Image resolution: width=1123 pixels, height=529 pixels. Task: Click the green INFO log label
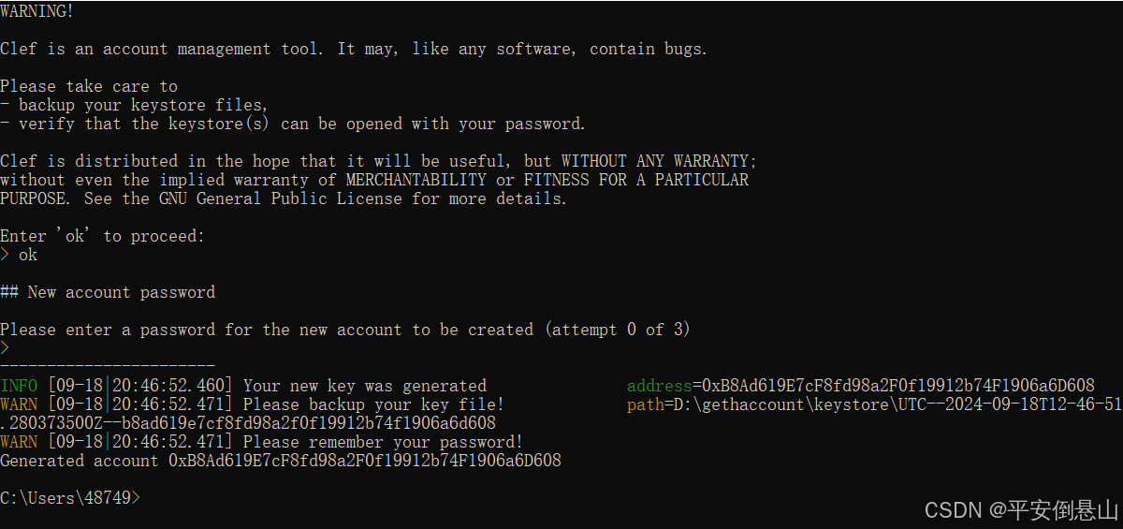19,386
